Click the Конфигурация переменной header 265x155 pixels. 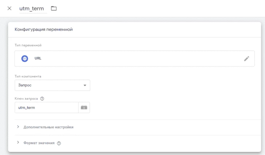click(44, 29)
